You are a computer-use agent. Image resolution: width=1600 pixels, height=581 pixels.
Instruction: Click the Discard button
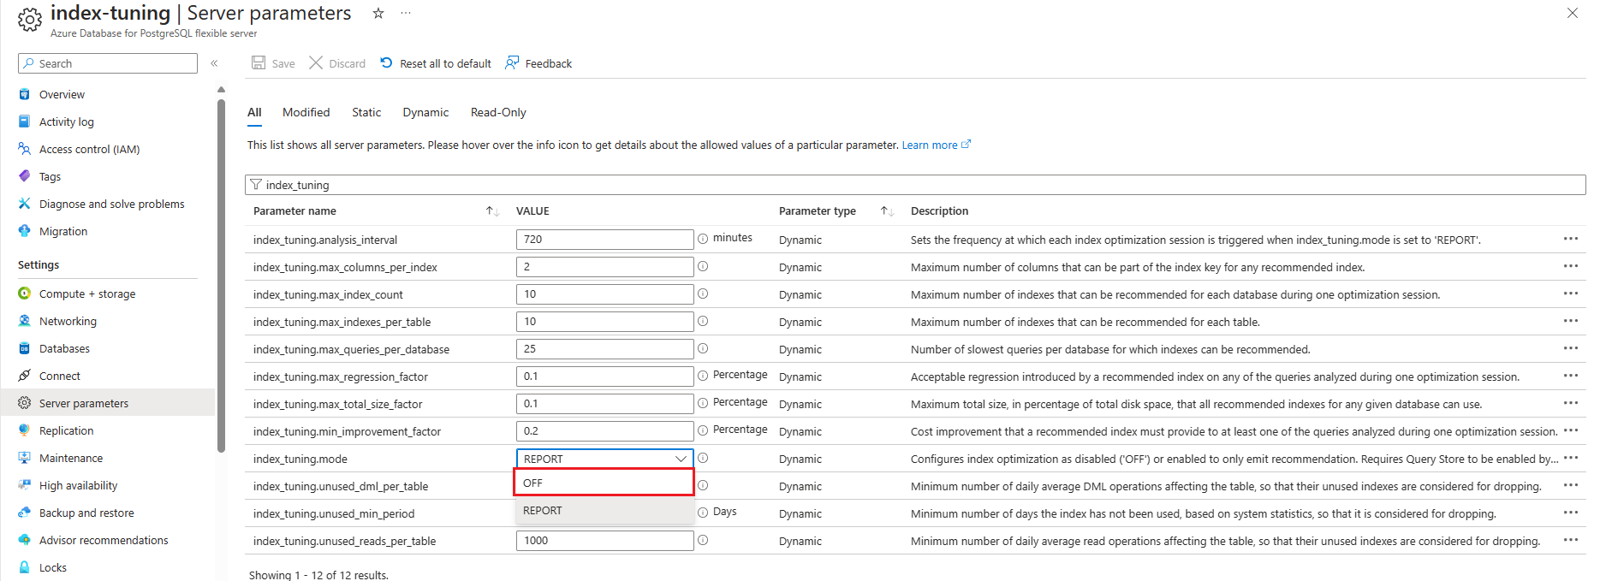pos(337,63)
